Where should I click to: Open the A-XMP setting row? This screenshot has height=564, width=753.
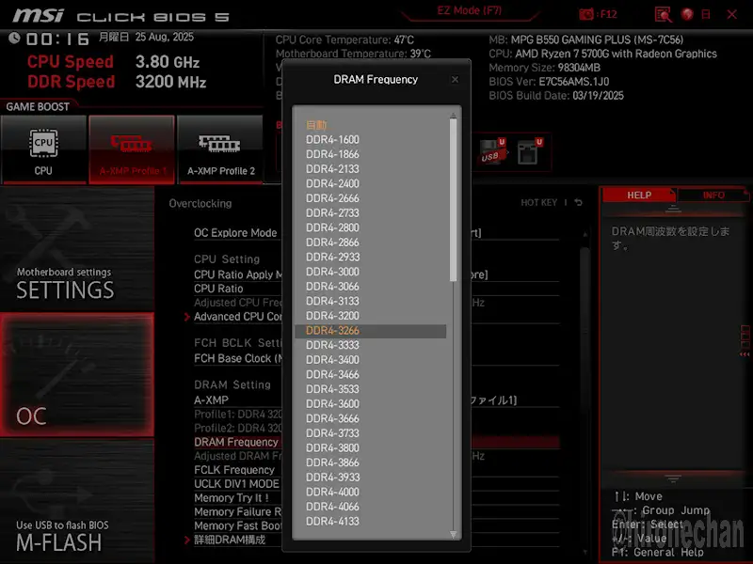pos(211,400)
